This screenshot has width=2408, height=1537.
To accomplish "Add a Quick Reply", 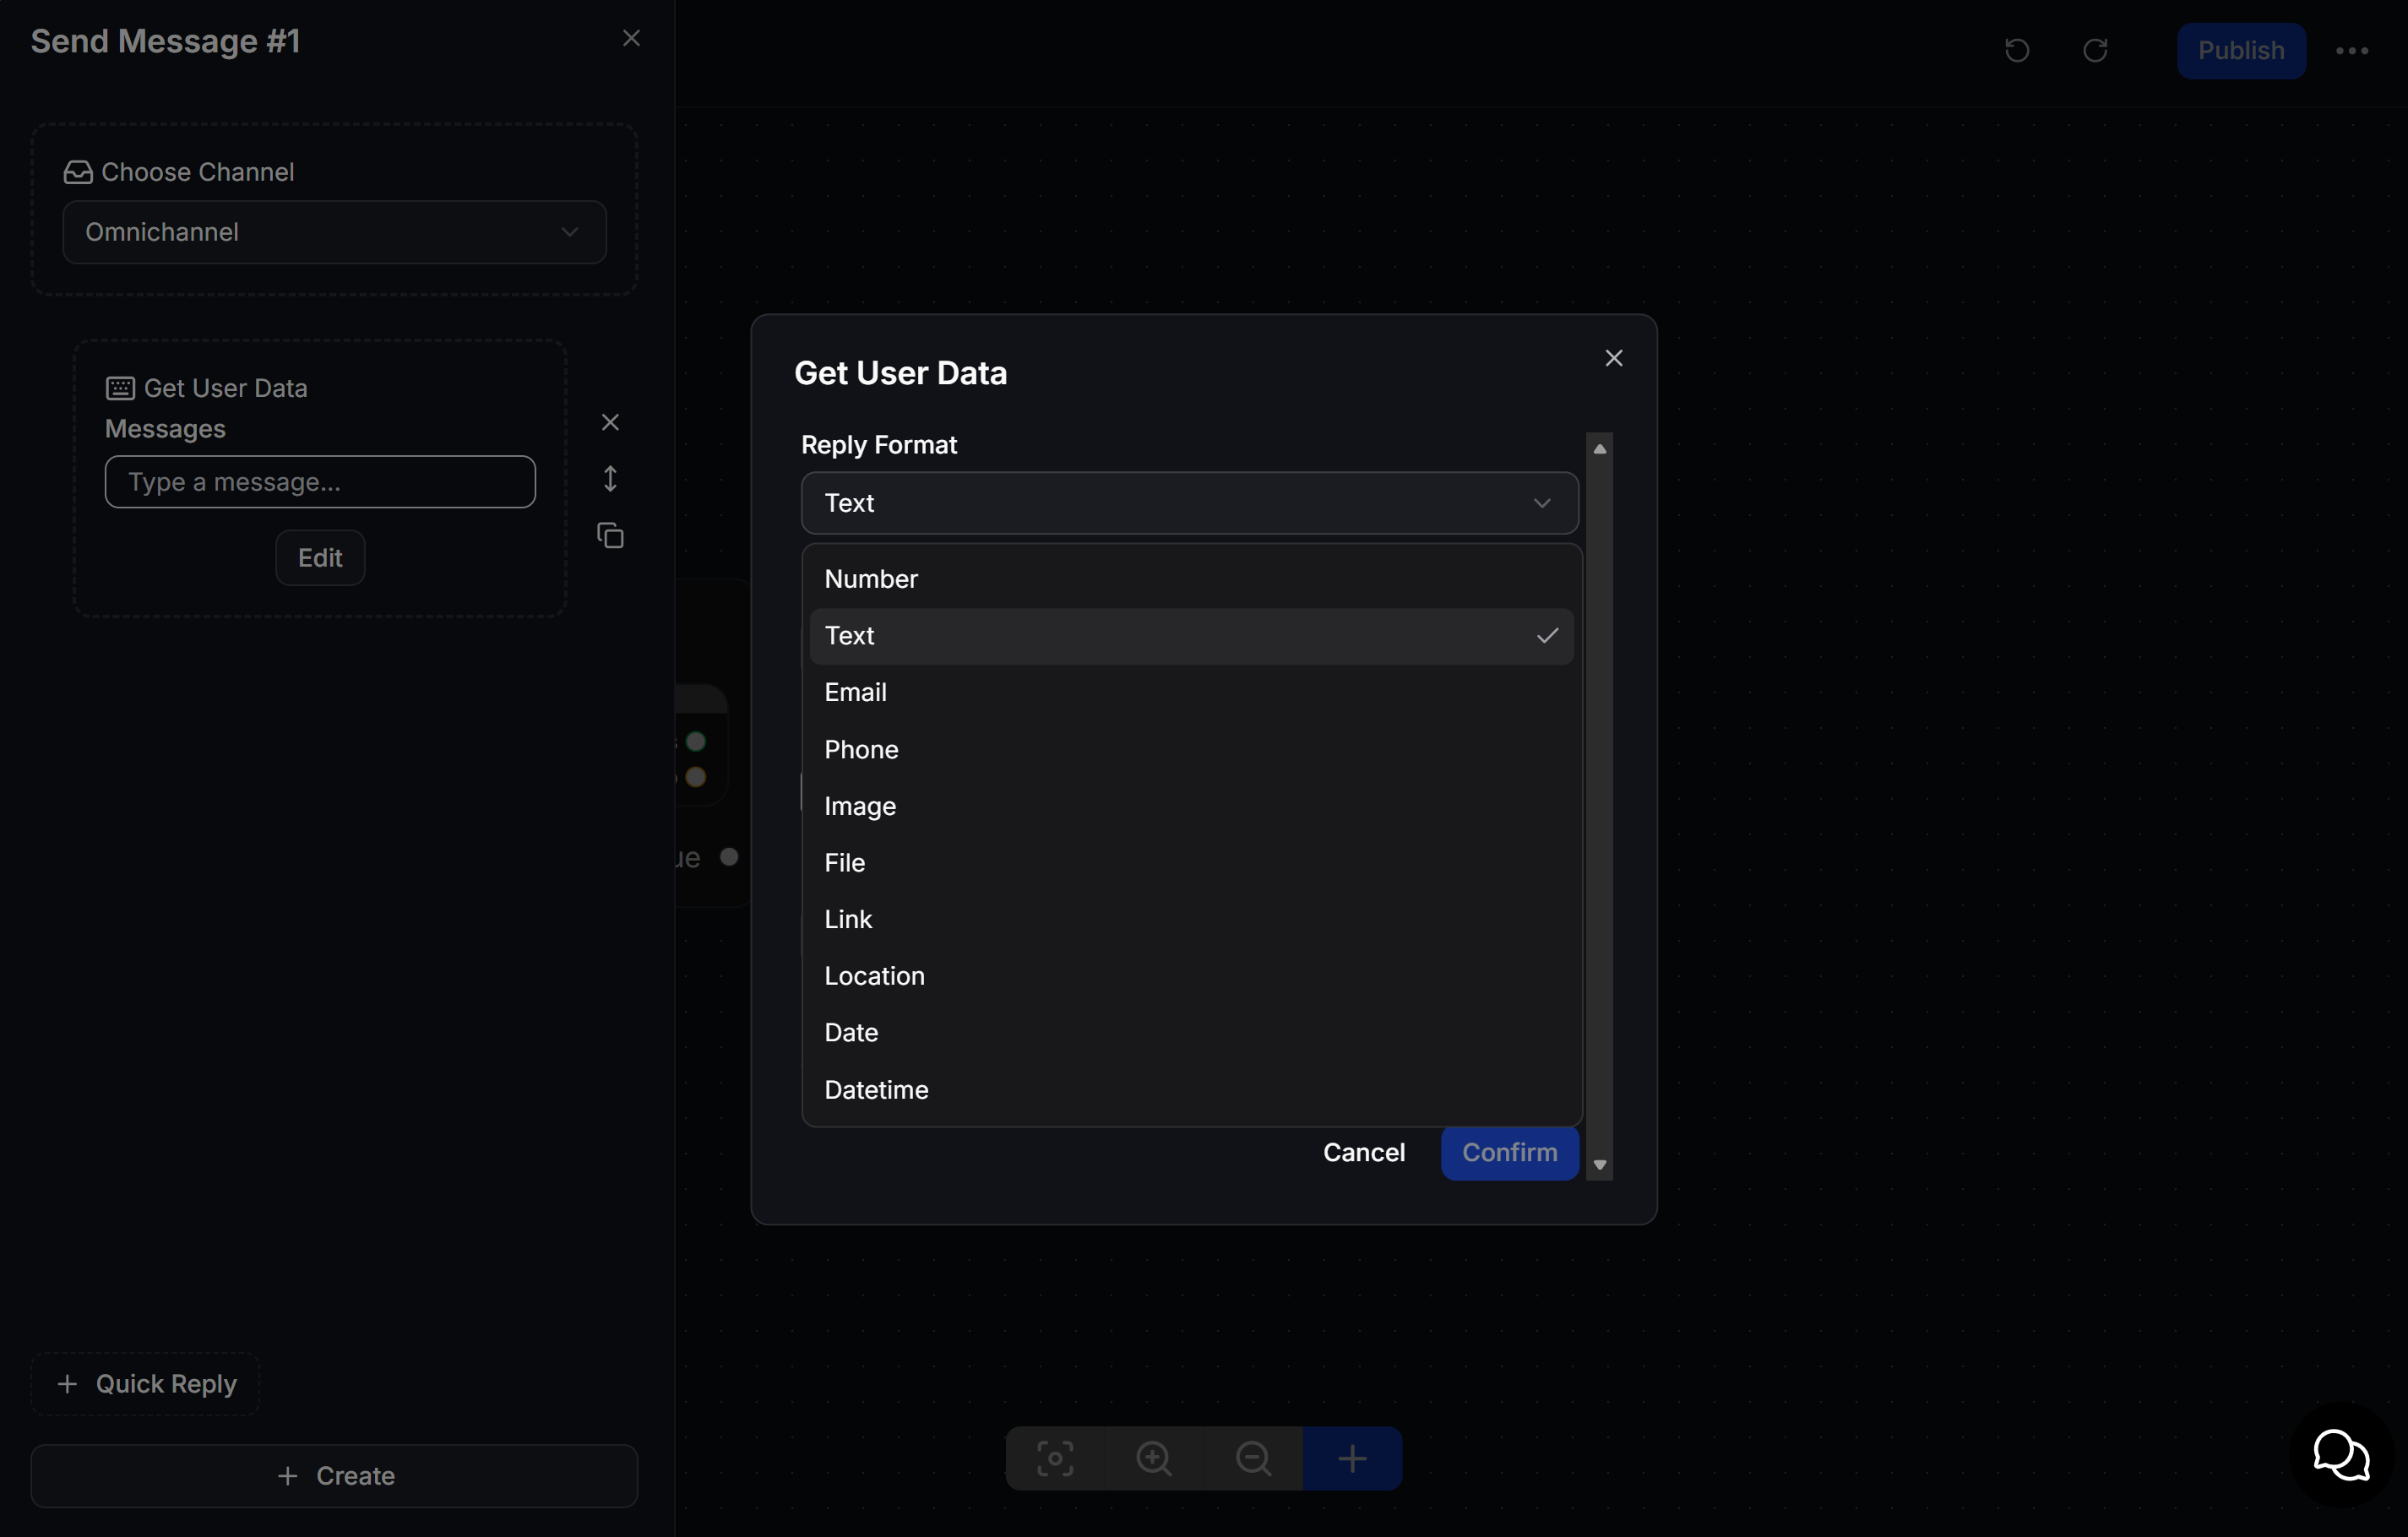I will click(146, 1383).
